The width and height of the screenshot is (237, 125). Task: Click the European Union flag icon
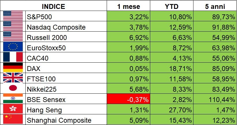click(x=13, y=48)
